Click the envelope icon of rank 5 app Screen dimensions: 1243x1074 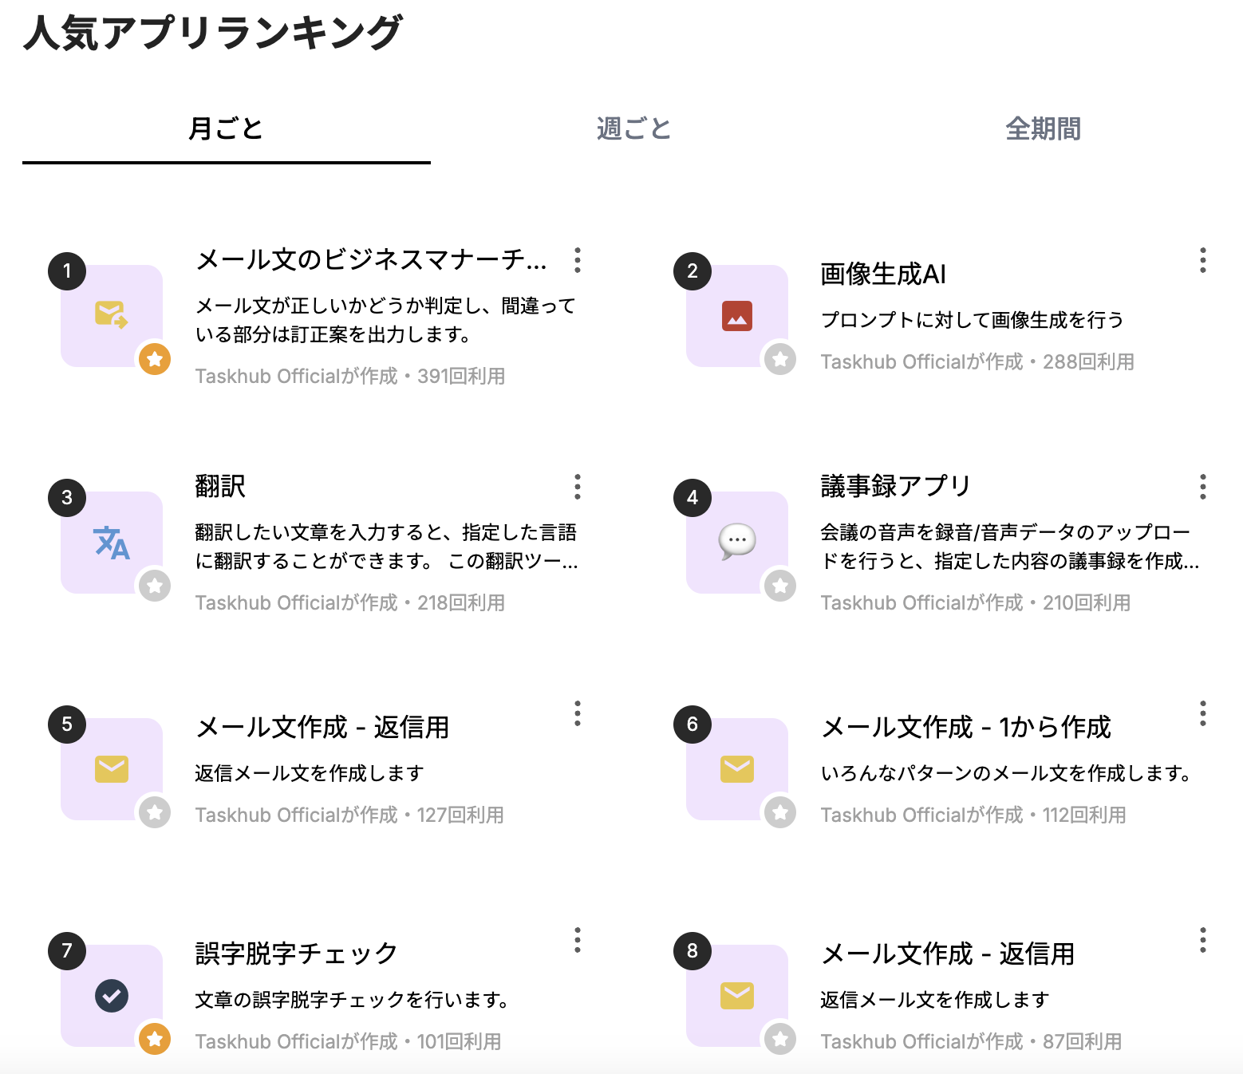click(112, 769)
